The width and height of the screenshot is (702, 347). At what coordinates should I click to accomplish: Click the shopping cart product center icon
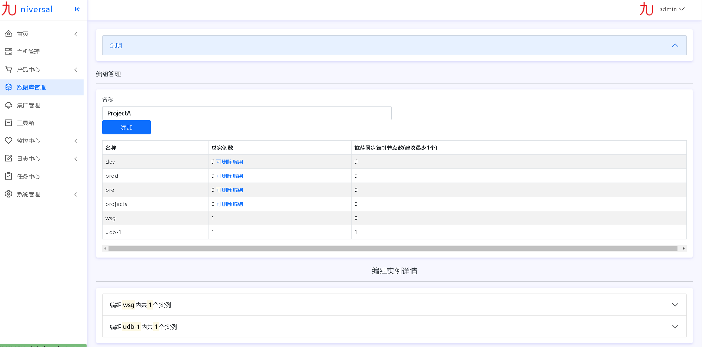click(9, 69)
